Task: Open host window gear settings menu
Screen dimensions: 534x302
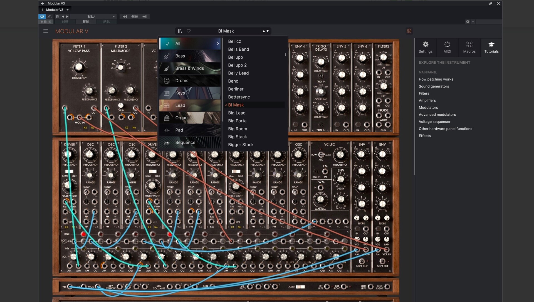Action: pos(468,22)
